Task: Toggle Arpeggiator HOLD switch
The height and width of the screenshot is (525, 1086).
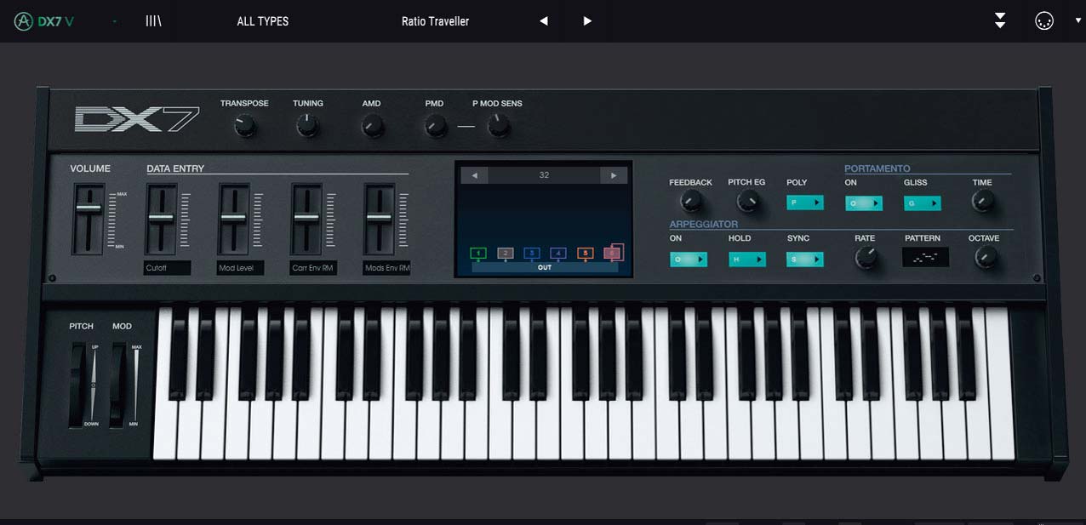Action: coord(747,260)
